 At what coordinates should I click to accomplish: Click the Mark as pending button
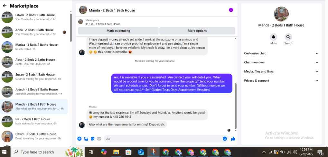coord(118,31)
